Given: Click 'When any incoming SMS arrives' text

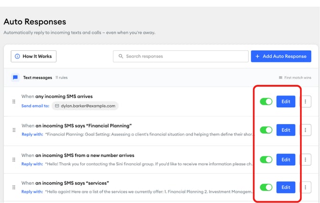Looking at the screenshot, I should 57,96.
